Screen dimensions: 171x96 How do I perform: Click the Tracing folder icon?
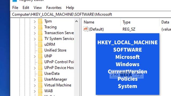pos(40,27)
